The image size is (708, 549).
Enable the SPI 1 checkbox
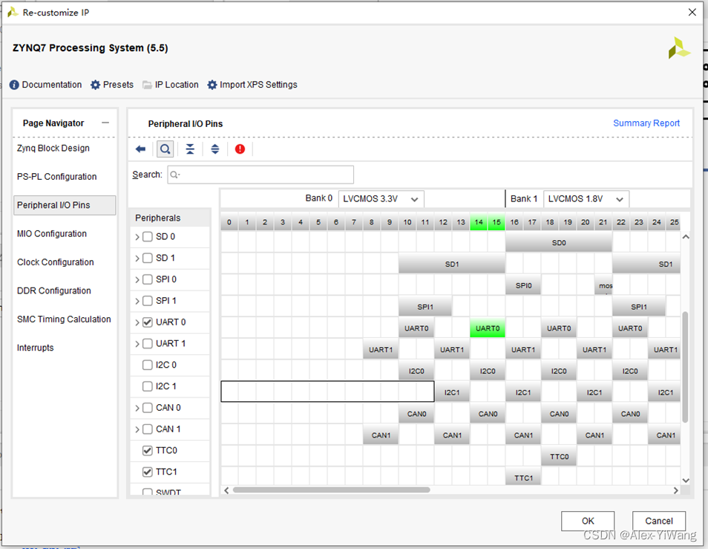(147, 300)
